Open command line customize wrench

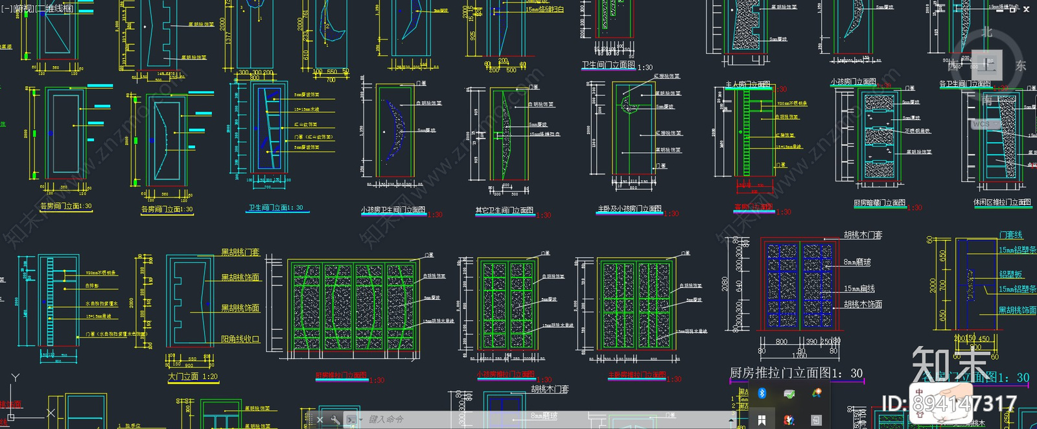[x=335, y=420]
